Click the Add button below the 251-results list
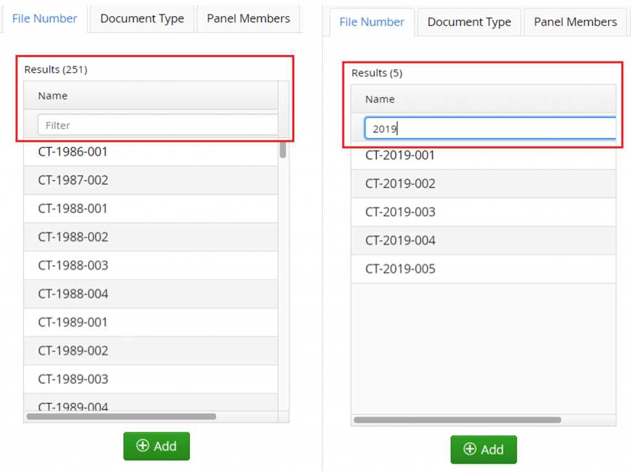This screenshot has height=472, width=631. (x=157, y=446)
